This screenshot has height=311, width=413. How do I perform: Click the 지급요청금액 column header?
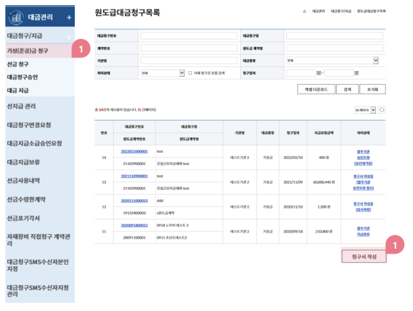pyautogui.click(x=324, y=133)
